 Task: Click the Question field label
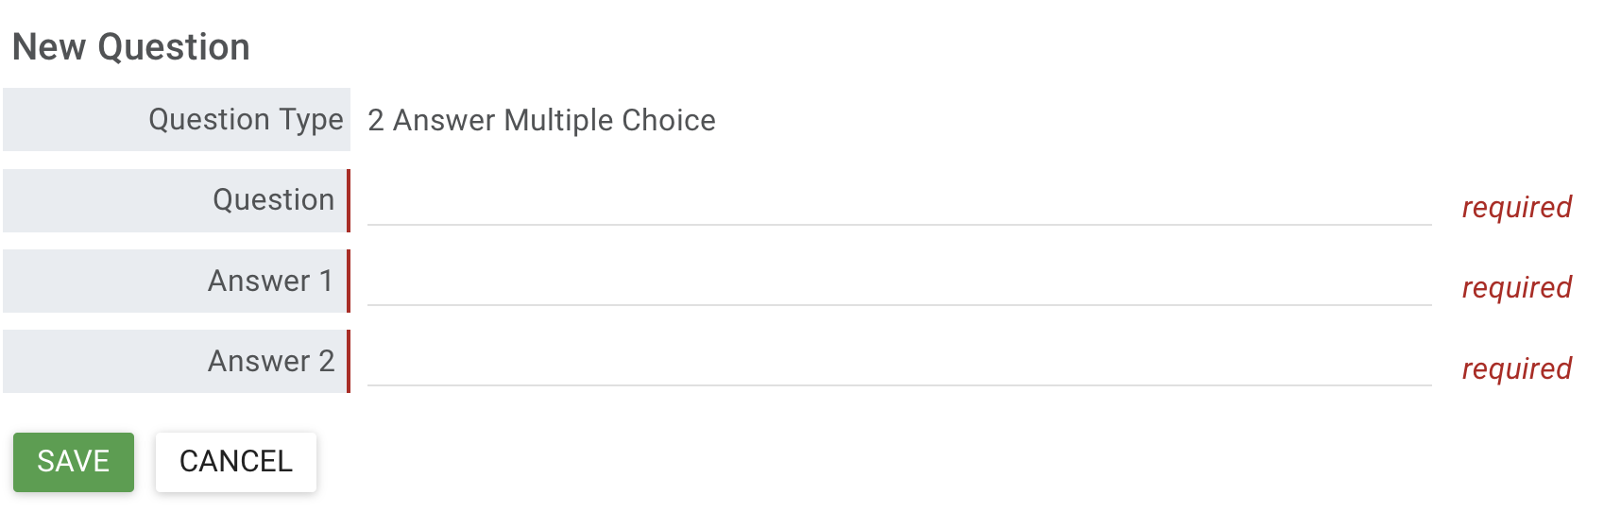coord(273,200)
